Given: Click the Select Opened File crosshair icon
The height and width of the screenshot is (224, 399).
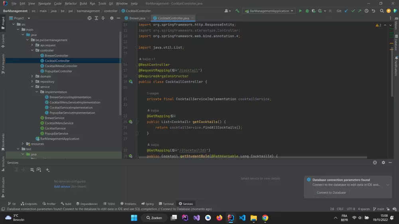Looking at the screenshot, I should click(x=89, y=18).
